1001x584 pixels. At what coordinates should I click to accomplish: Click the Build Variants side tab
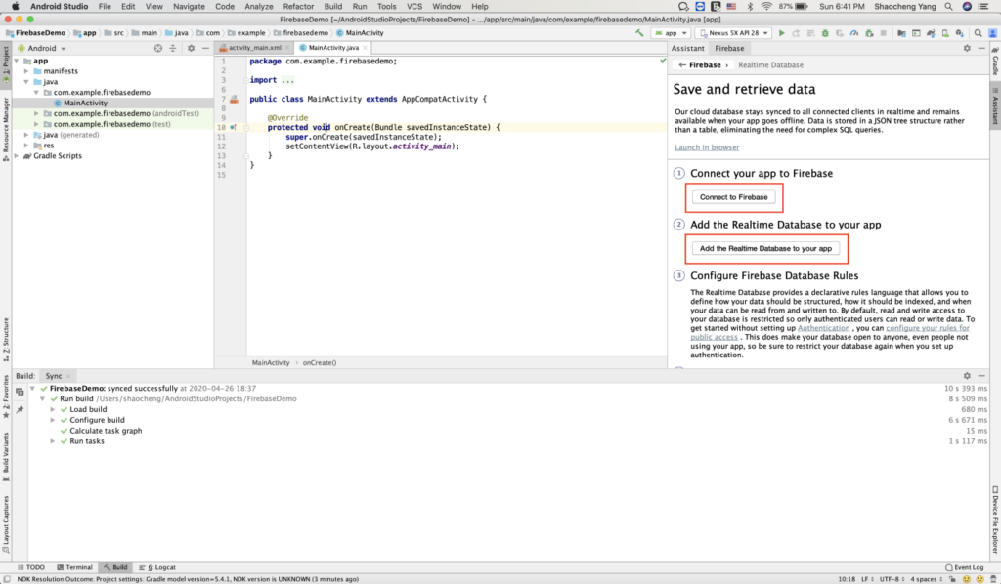(6, 456)
